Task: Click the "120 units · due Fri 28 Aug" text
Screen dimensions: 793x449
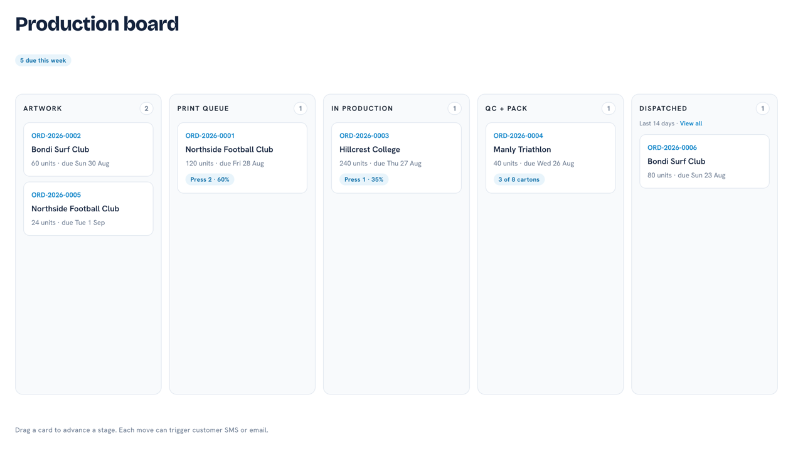Action: tap(225, 163)
